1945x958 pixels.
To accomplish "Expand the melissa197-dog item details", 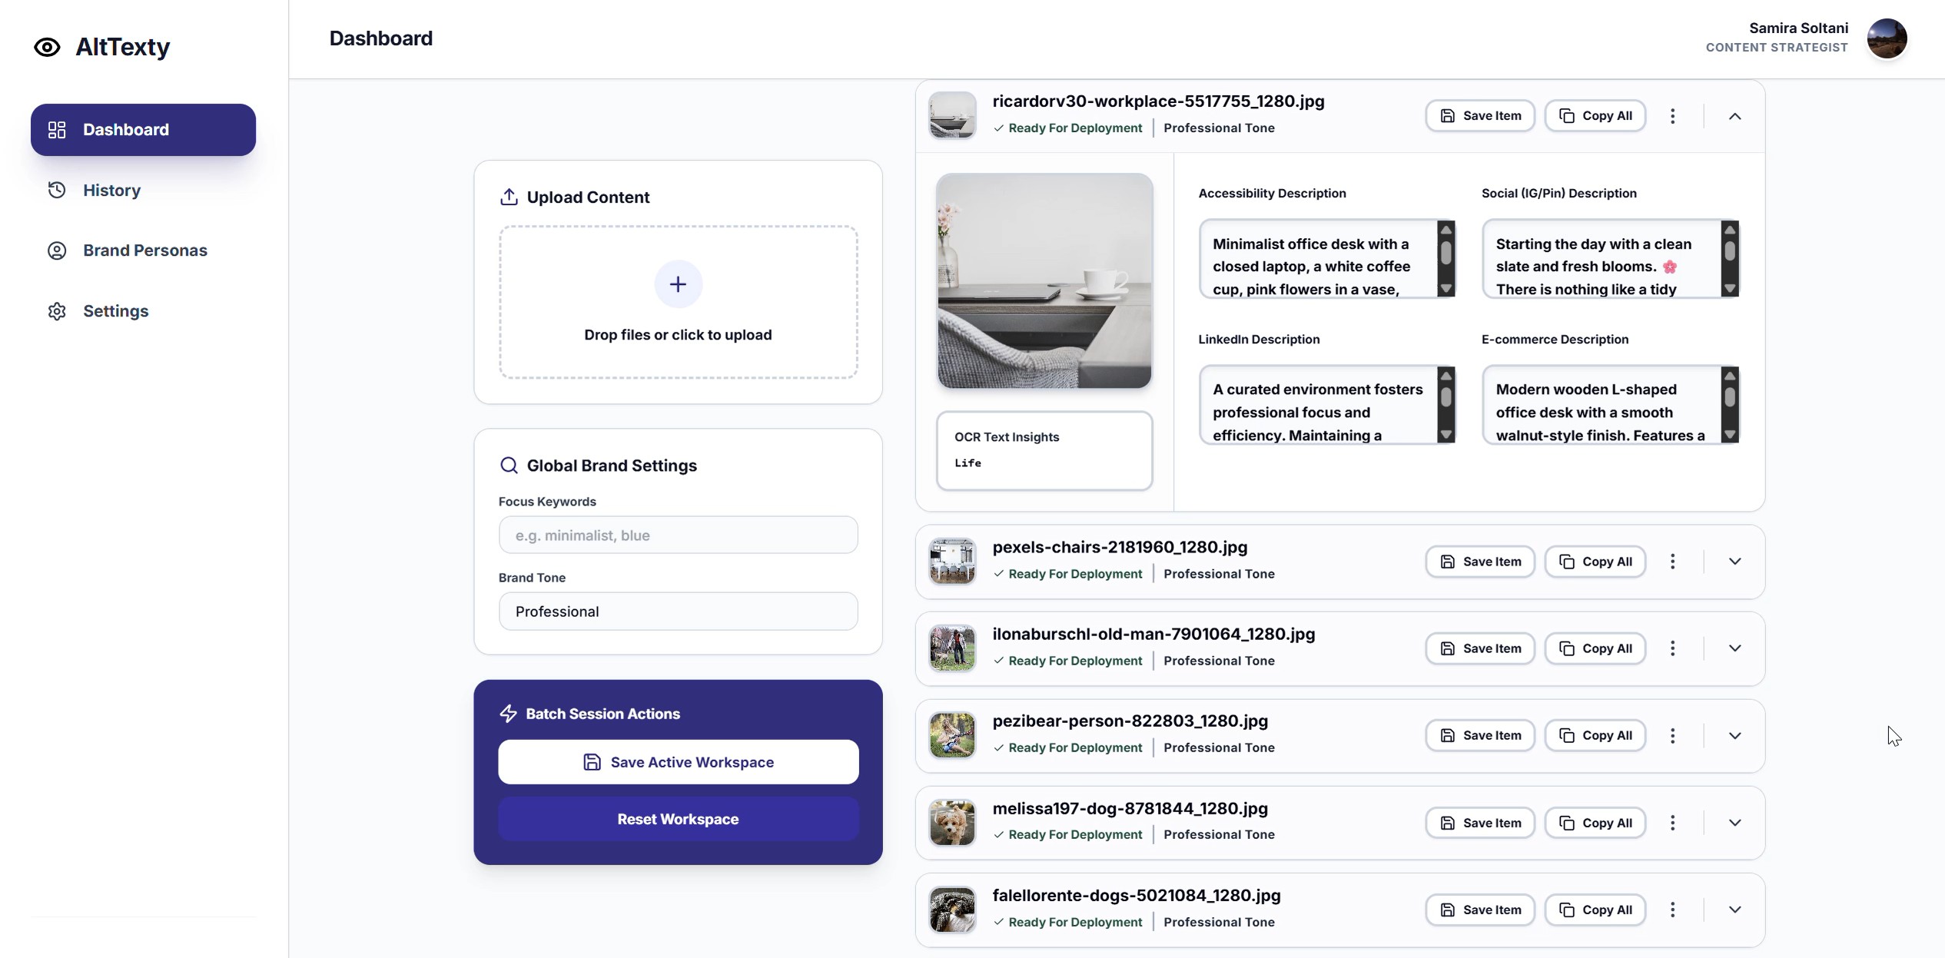I will 1734,823.
